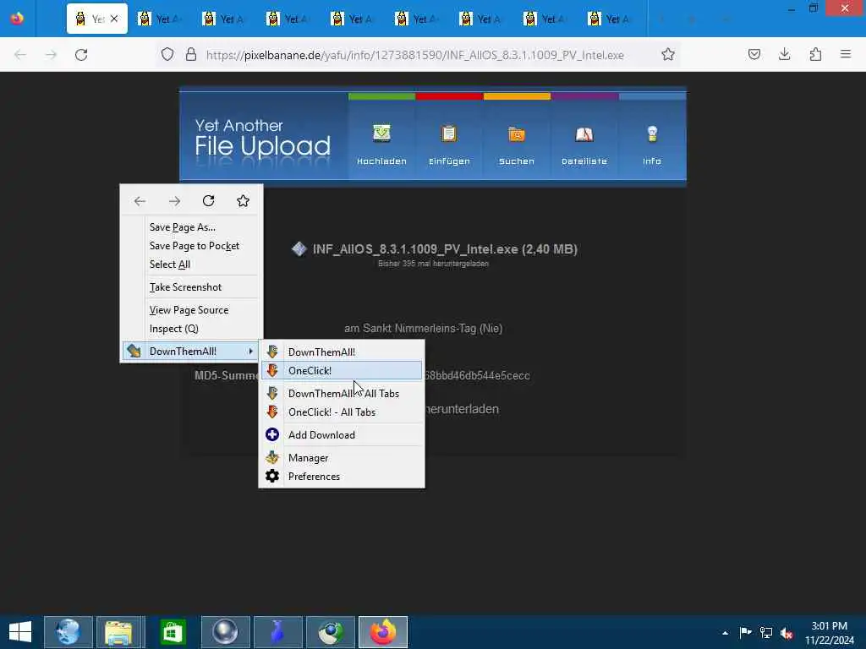
Task: Click the herunterladen download link
Action: pos(463,409)
